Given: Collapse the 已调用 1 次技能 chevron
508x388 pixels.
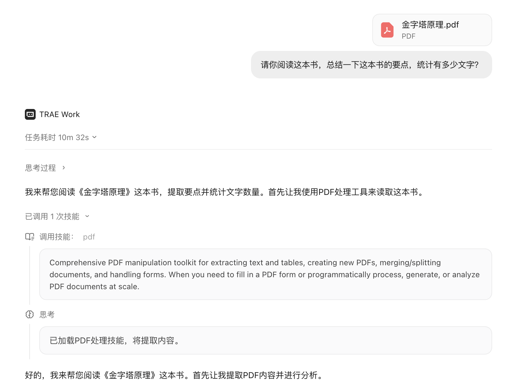Looking at the screenshot, I should click(87, 216).
